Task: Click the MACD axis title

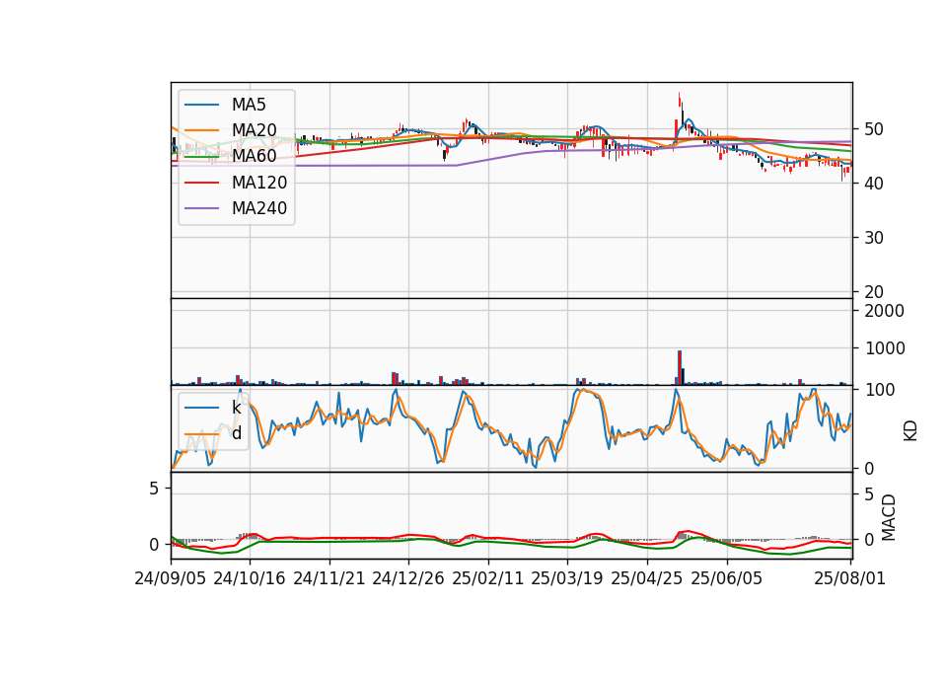Action: tap(889, 517)
